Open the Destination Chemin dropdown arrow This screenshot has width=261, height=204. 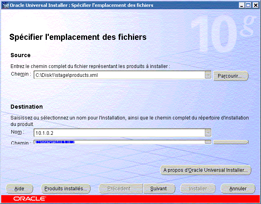208,142
